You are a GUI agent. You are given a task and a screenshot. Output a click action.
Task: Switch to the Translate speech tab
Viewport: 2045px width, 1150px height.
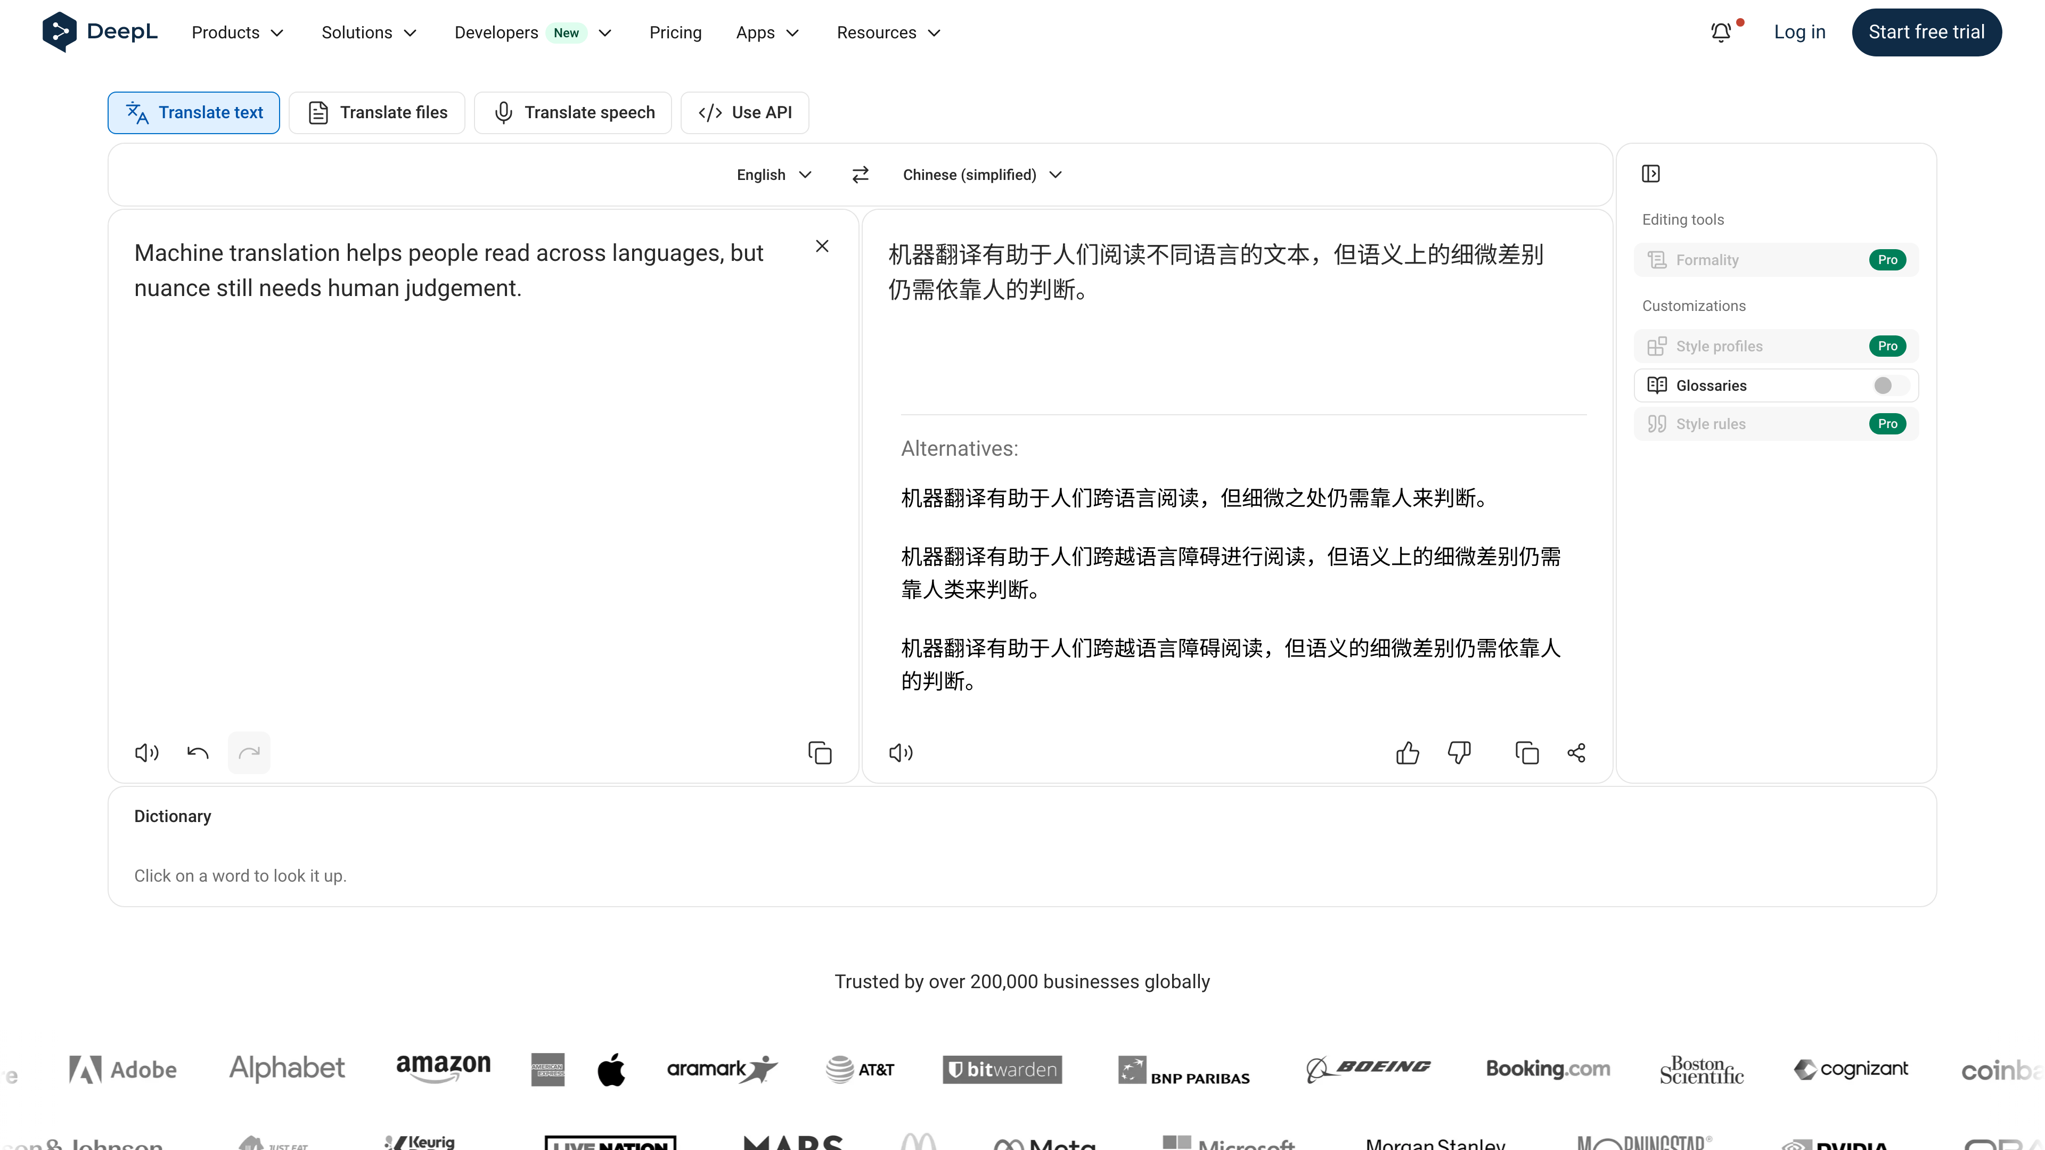573,113
